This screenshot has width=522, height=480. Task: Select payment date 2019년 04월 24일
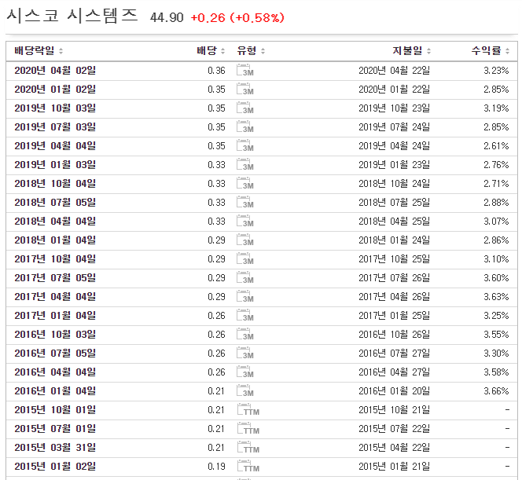tap(394, 145)
